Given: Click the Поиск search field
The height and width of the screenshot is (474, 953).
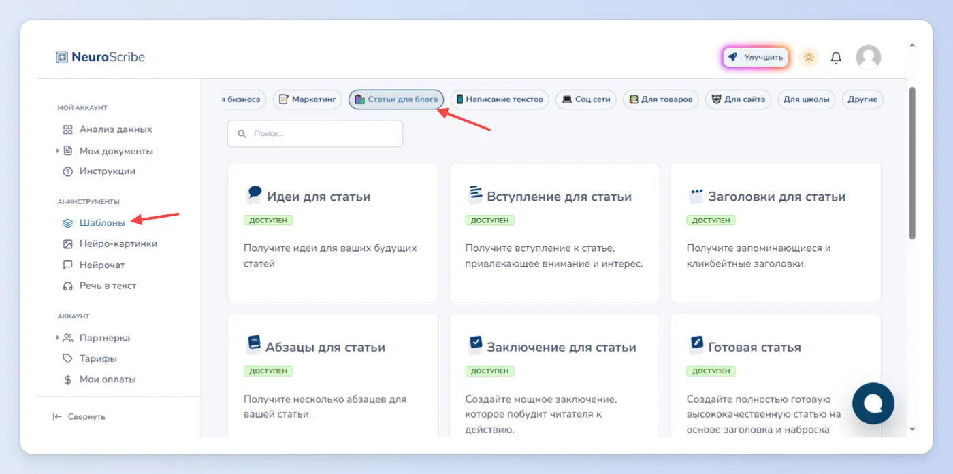Looking at the screenshot, I should (x=315, y=133).
